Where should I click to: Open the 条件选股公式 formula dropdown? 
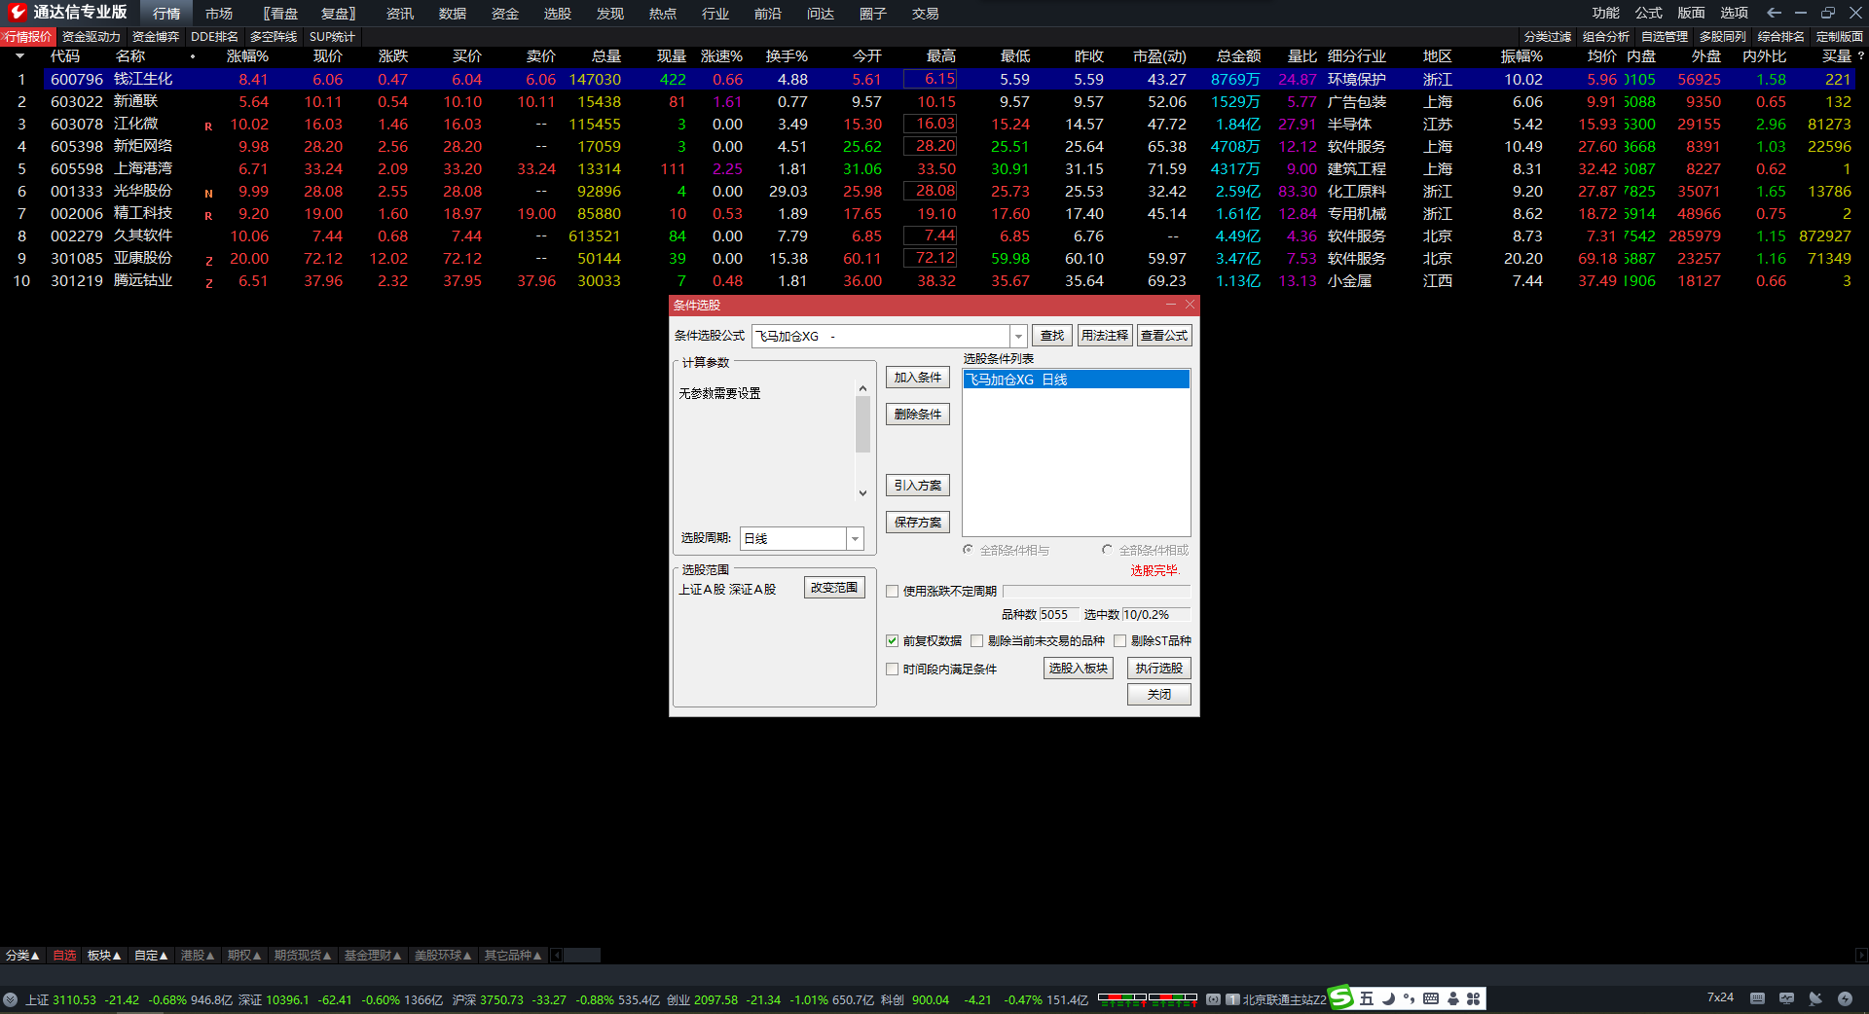1018,336
